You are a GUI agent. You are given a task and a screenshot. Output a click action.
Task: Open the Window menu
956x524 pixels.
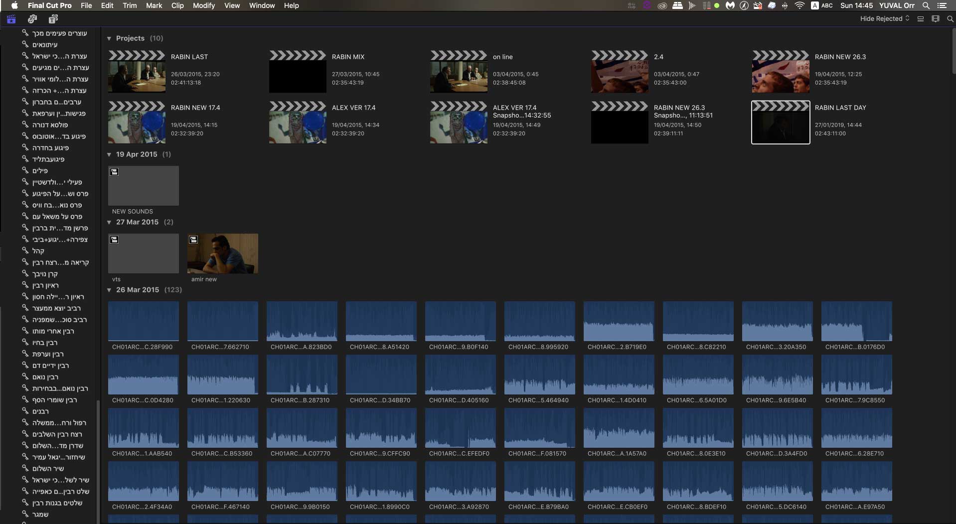(x=262, y=5)
